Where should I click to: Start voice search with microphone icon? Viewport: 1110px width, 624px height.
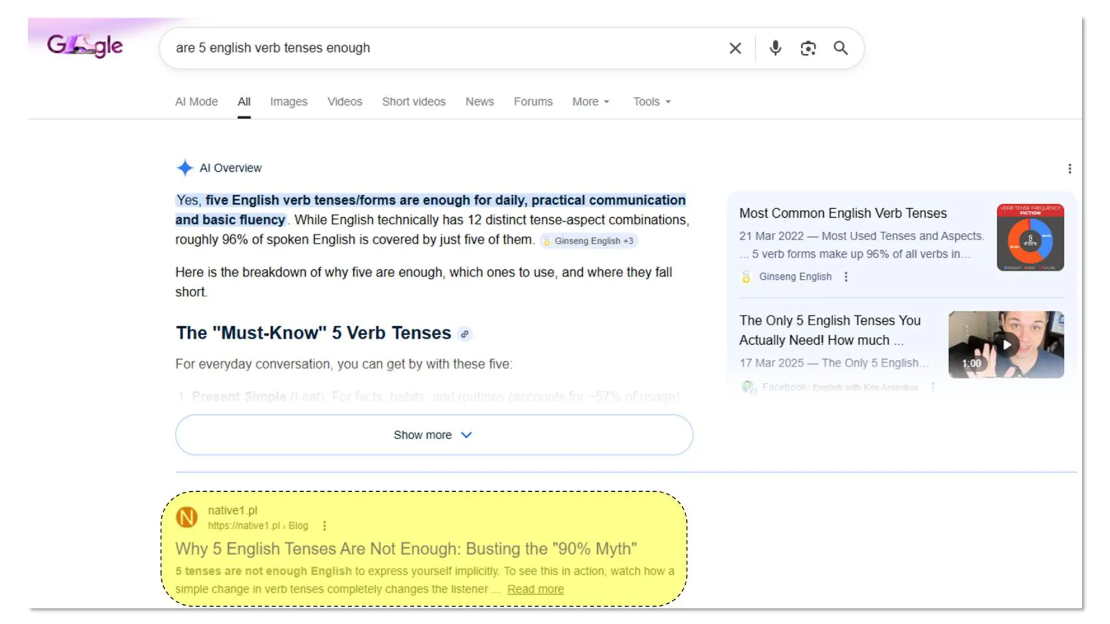775,48
